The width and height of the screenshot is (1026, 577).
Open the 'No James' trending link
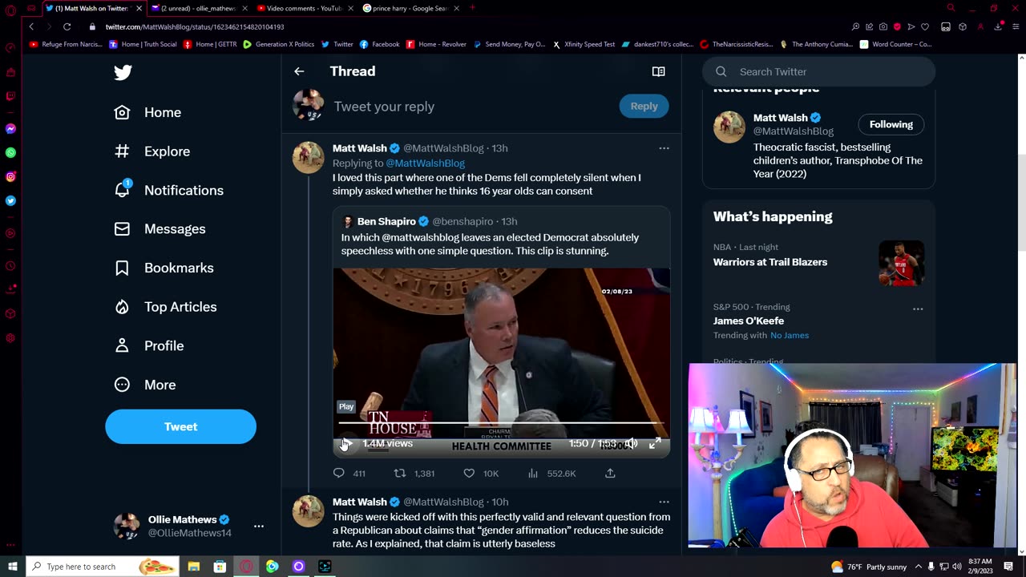790,335
